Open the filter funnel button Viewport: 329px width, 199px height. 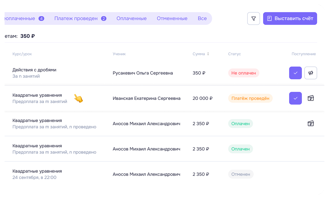pyautogui.click(x=253, y=19)
